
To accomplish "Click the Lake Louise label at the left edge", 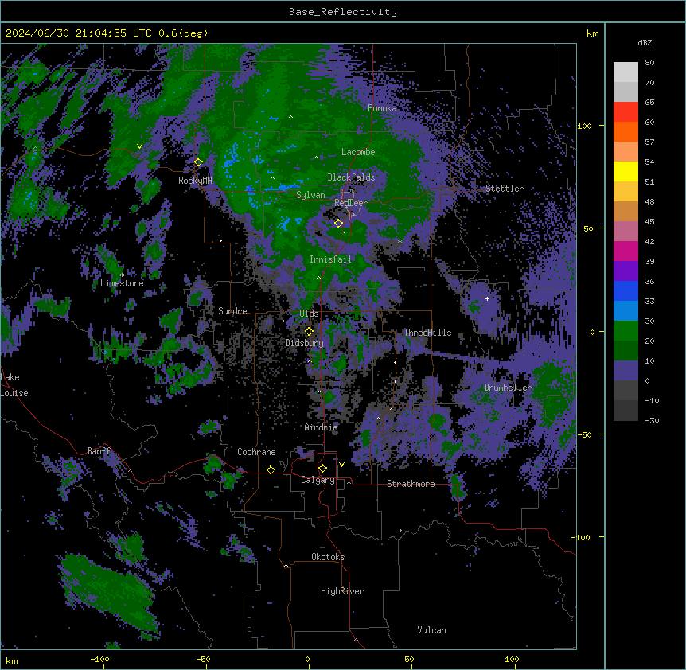I will pyautogui.click(x=14, y=385).
